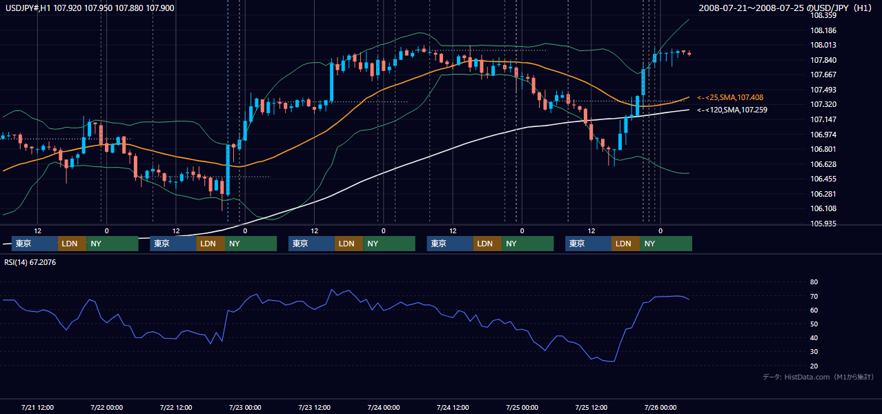Select the 108.186 price axis label

click(x=823, y=30)
